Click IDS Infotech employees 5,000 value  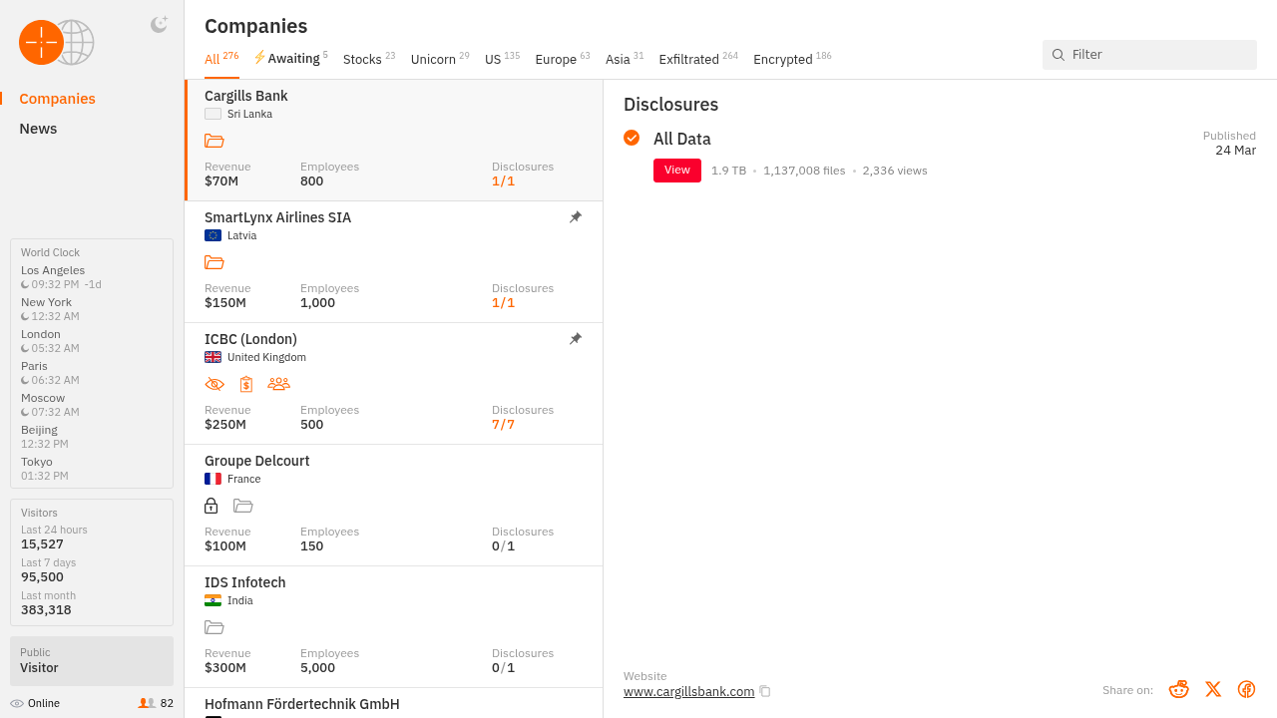pos(317,668)
